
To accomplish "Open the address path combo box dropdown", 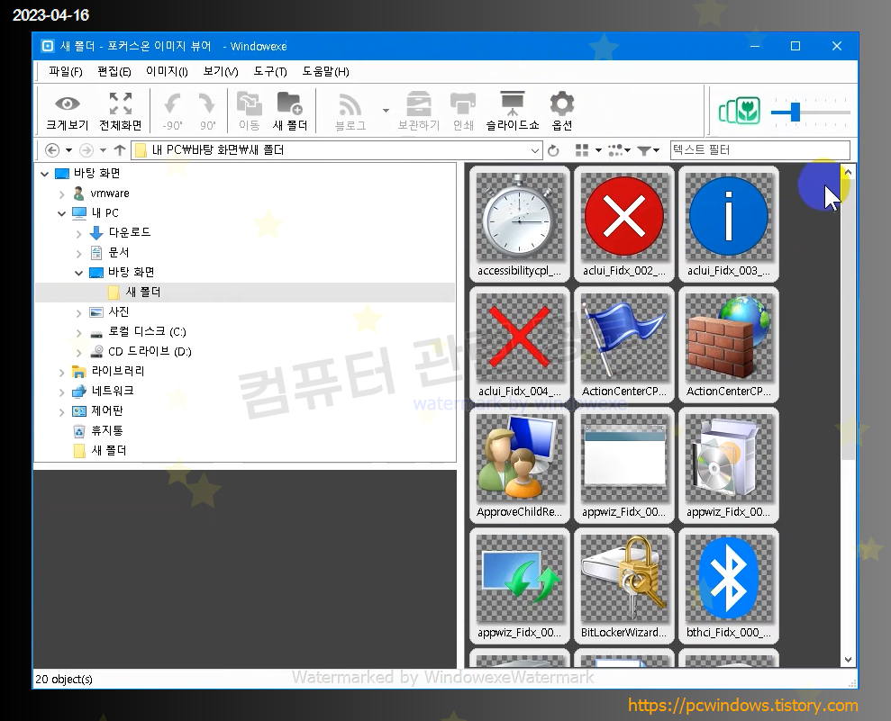I will [535, 150].
